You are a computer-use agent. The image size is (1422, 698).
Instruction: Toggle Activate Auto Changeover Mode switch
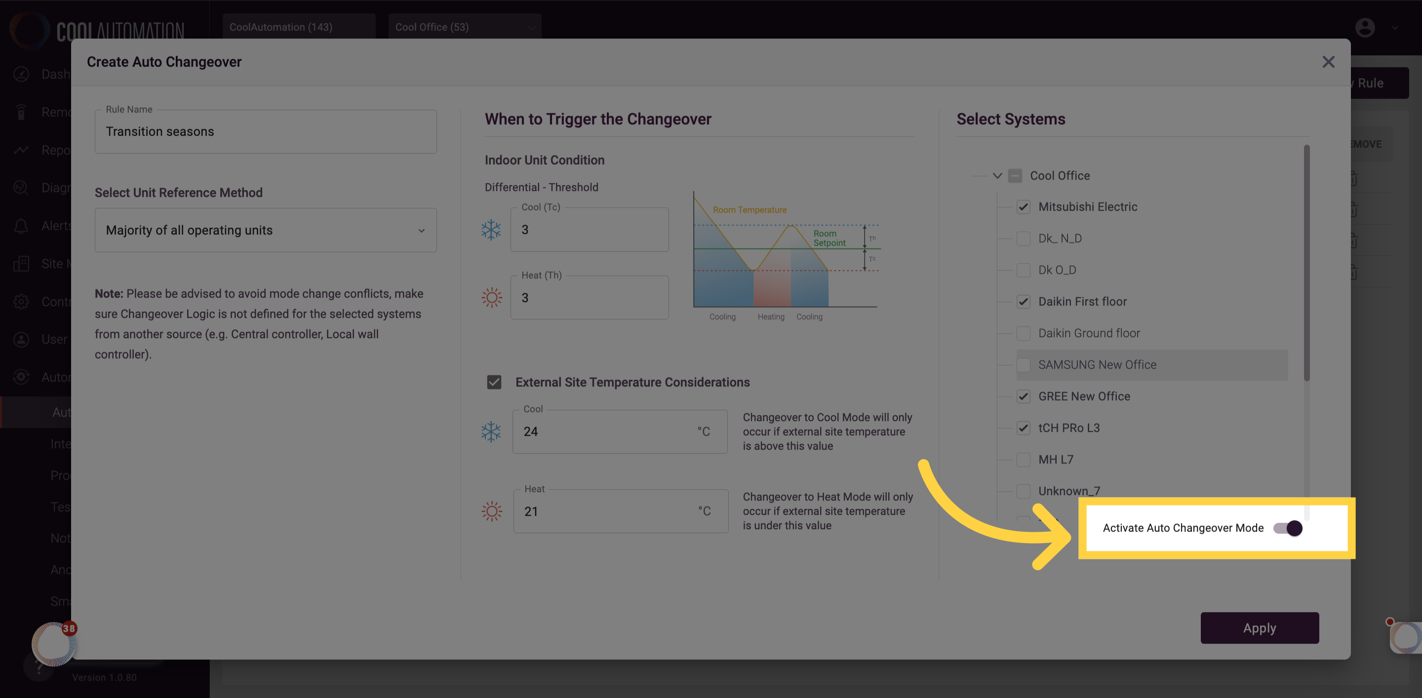pos(1288,528)
